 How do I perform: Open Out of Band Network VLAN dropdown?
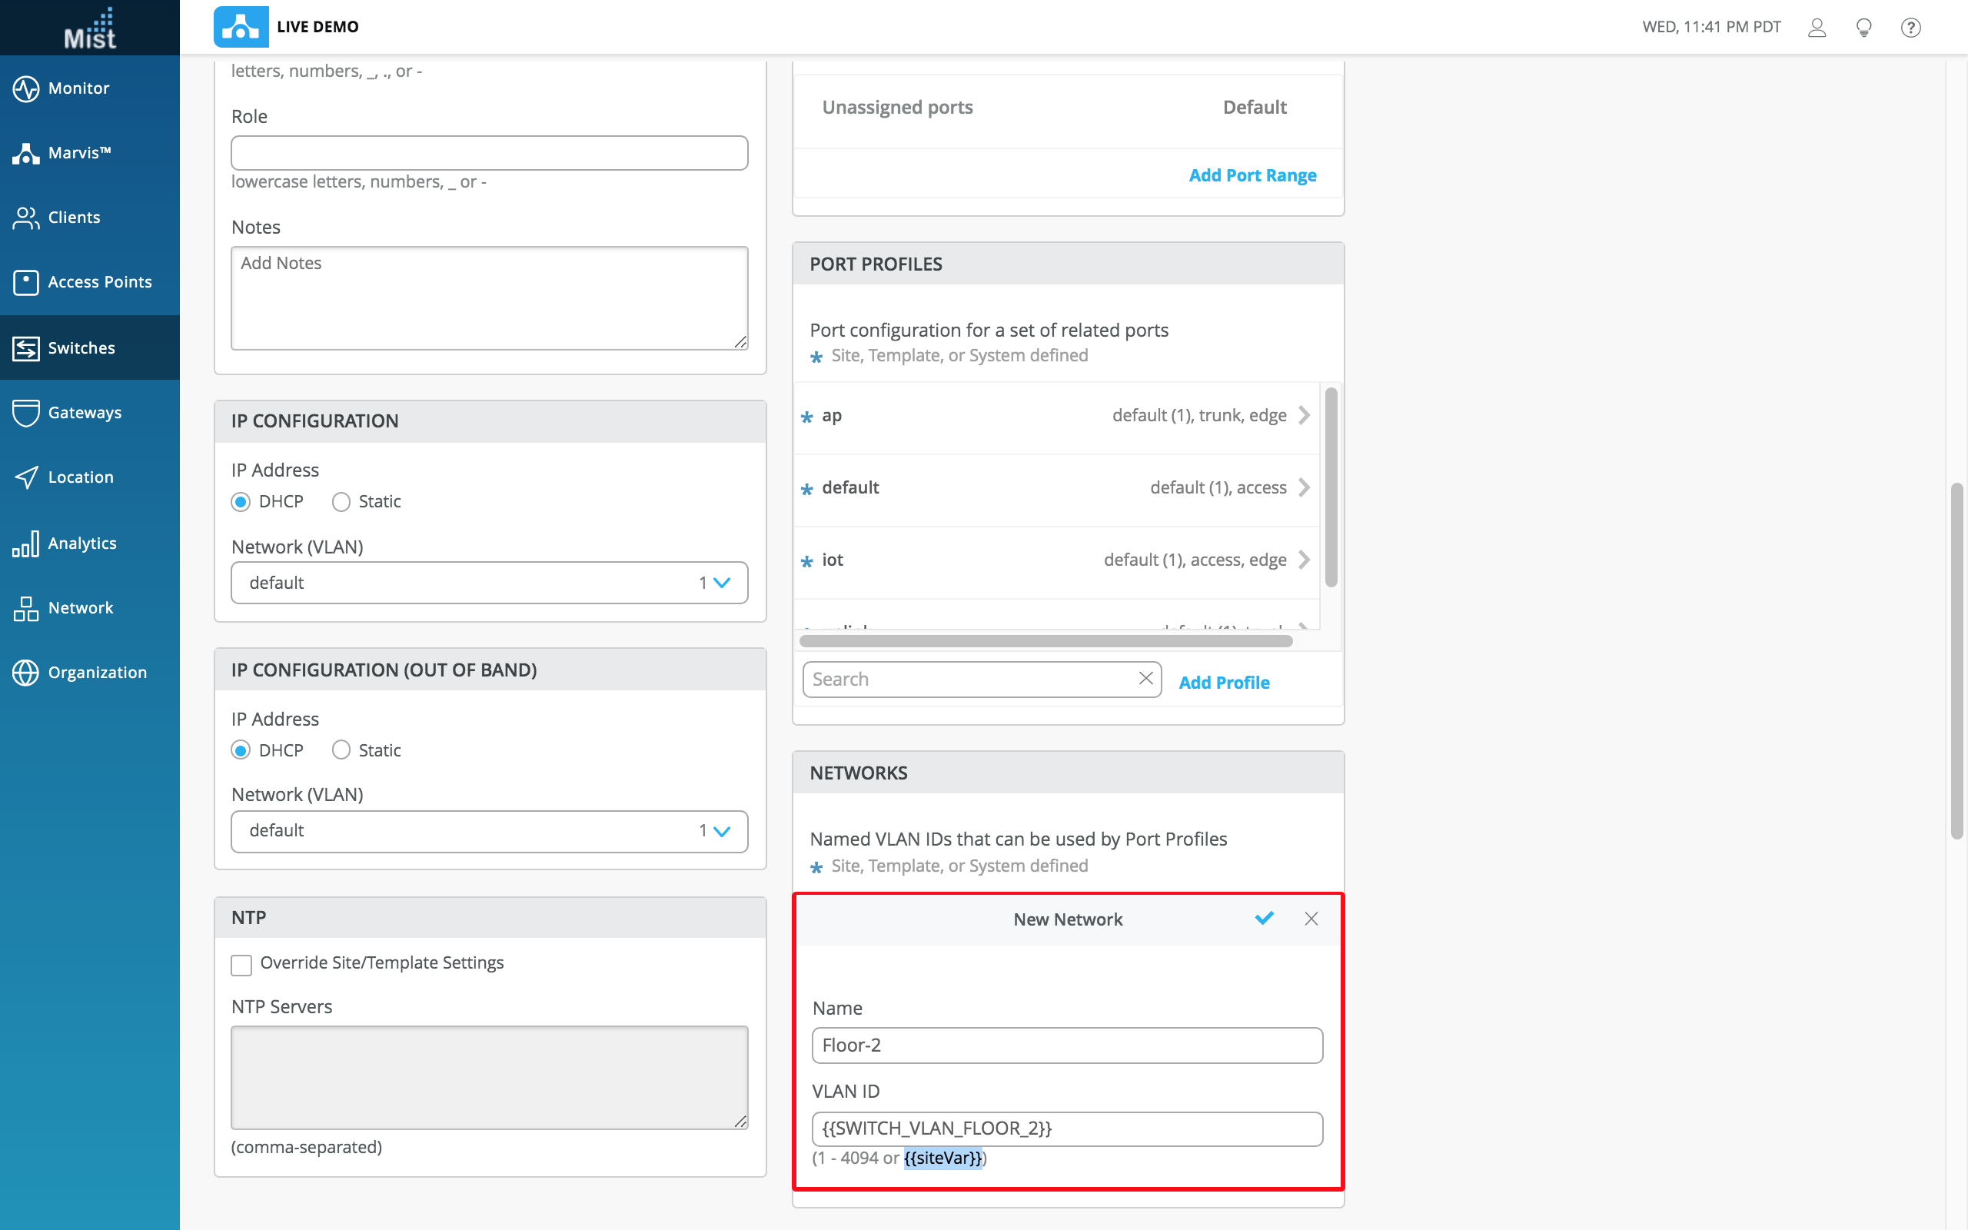tap(489, 830)
